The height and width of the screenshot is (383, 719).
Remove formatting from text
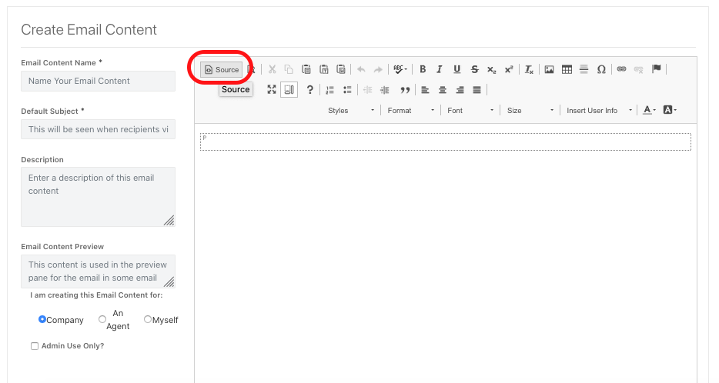coord(529,69)
